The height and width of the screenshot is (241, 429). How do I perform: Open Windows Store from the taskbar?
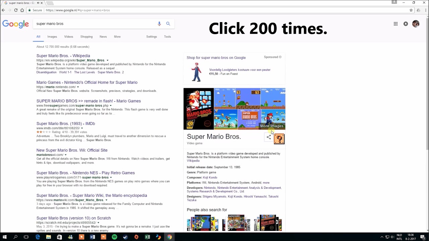click(x=59, y=237)
